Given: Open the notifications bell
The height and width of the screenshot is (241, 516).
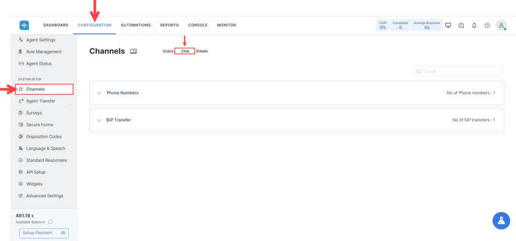Looking at the screenshot, I should tap(474, 25).
